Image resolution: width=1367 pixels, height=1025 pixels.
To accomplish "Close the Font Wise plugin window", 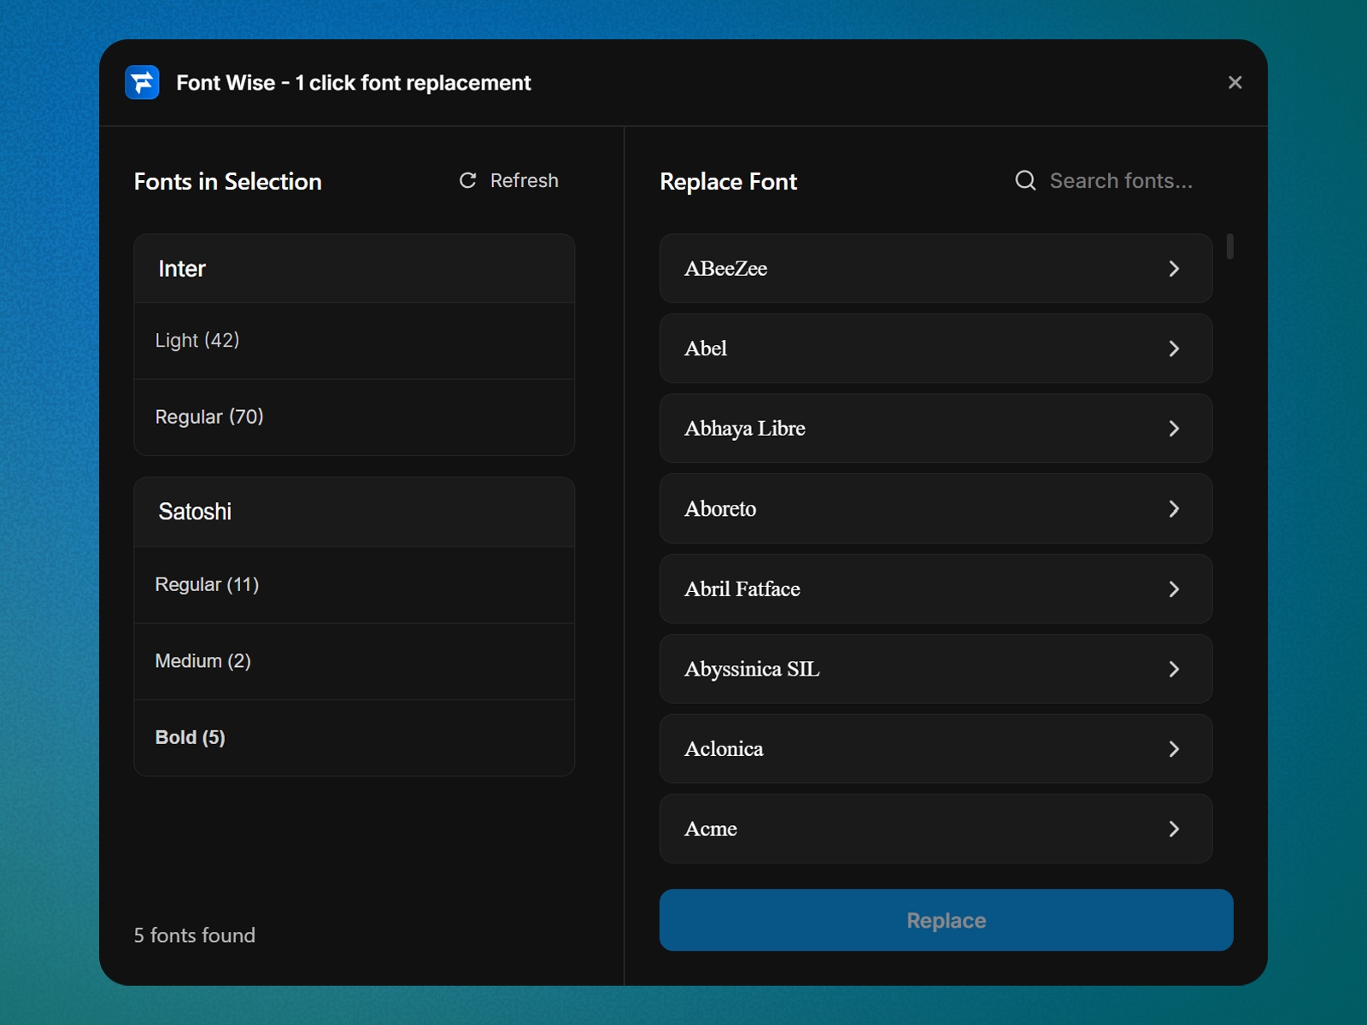I will click(1235, 82).
